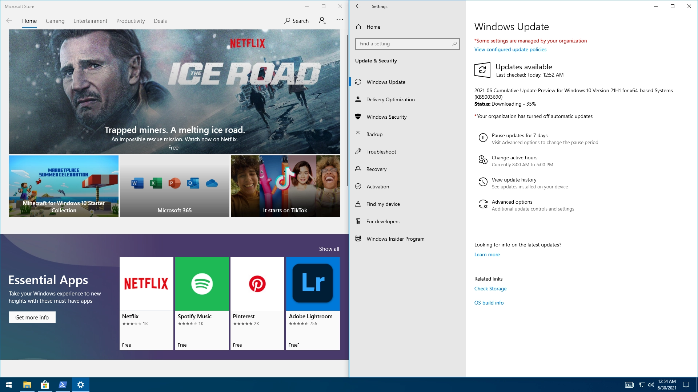The image size is (698, 392).
Task: Select the Deals tab
Action: (x=160, y=21)
